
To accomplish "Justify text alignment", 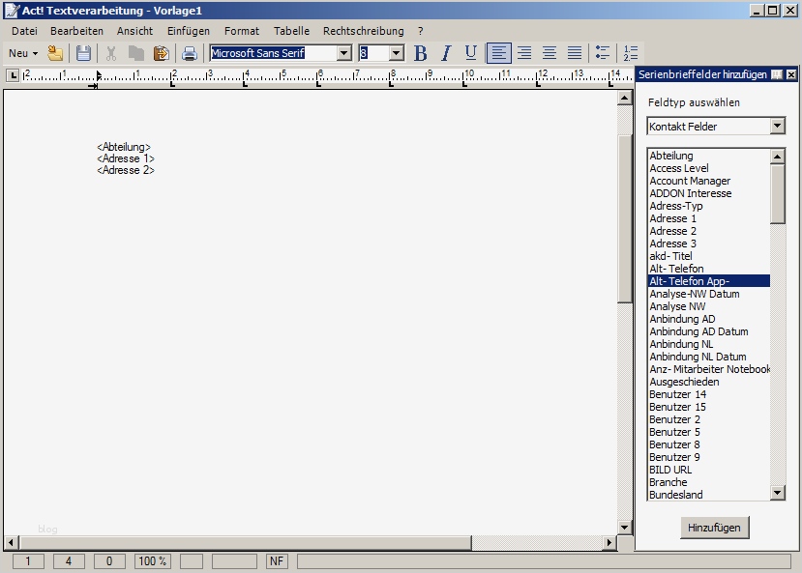I will click(575, 53).
